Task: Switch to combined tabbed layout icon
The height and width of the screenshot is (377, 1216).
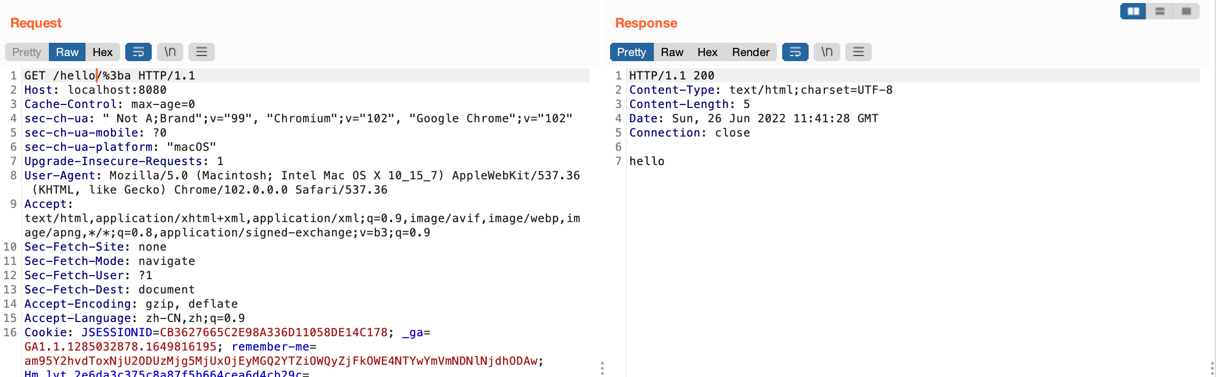Action: click(x=1186, y=11)
